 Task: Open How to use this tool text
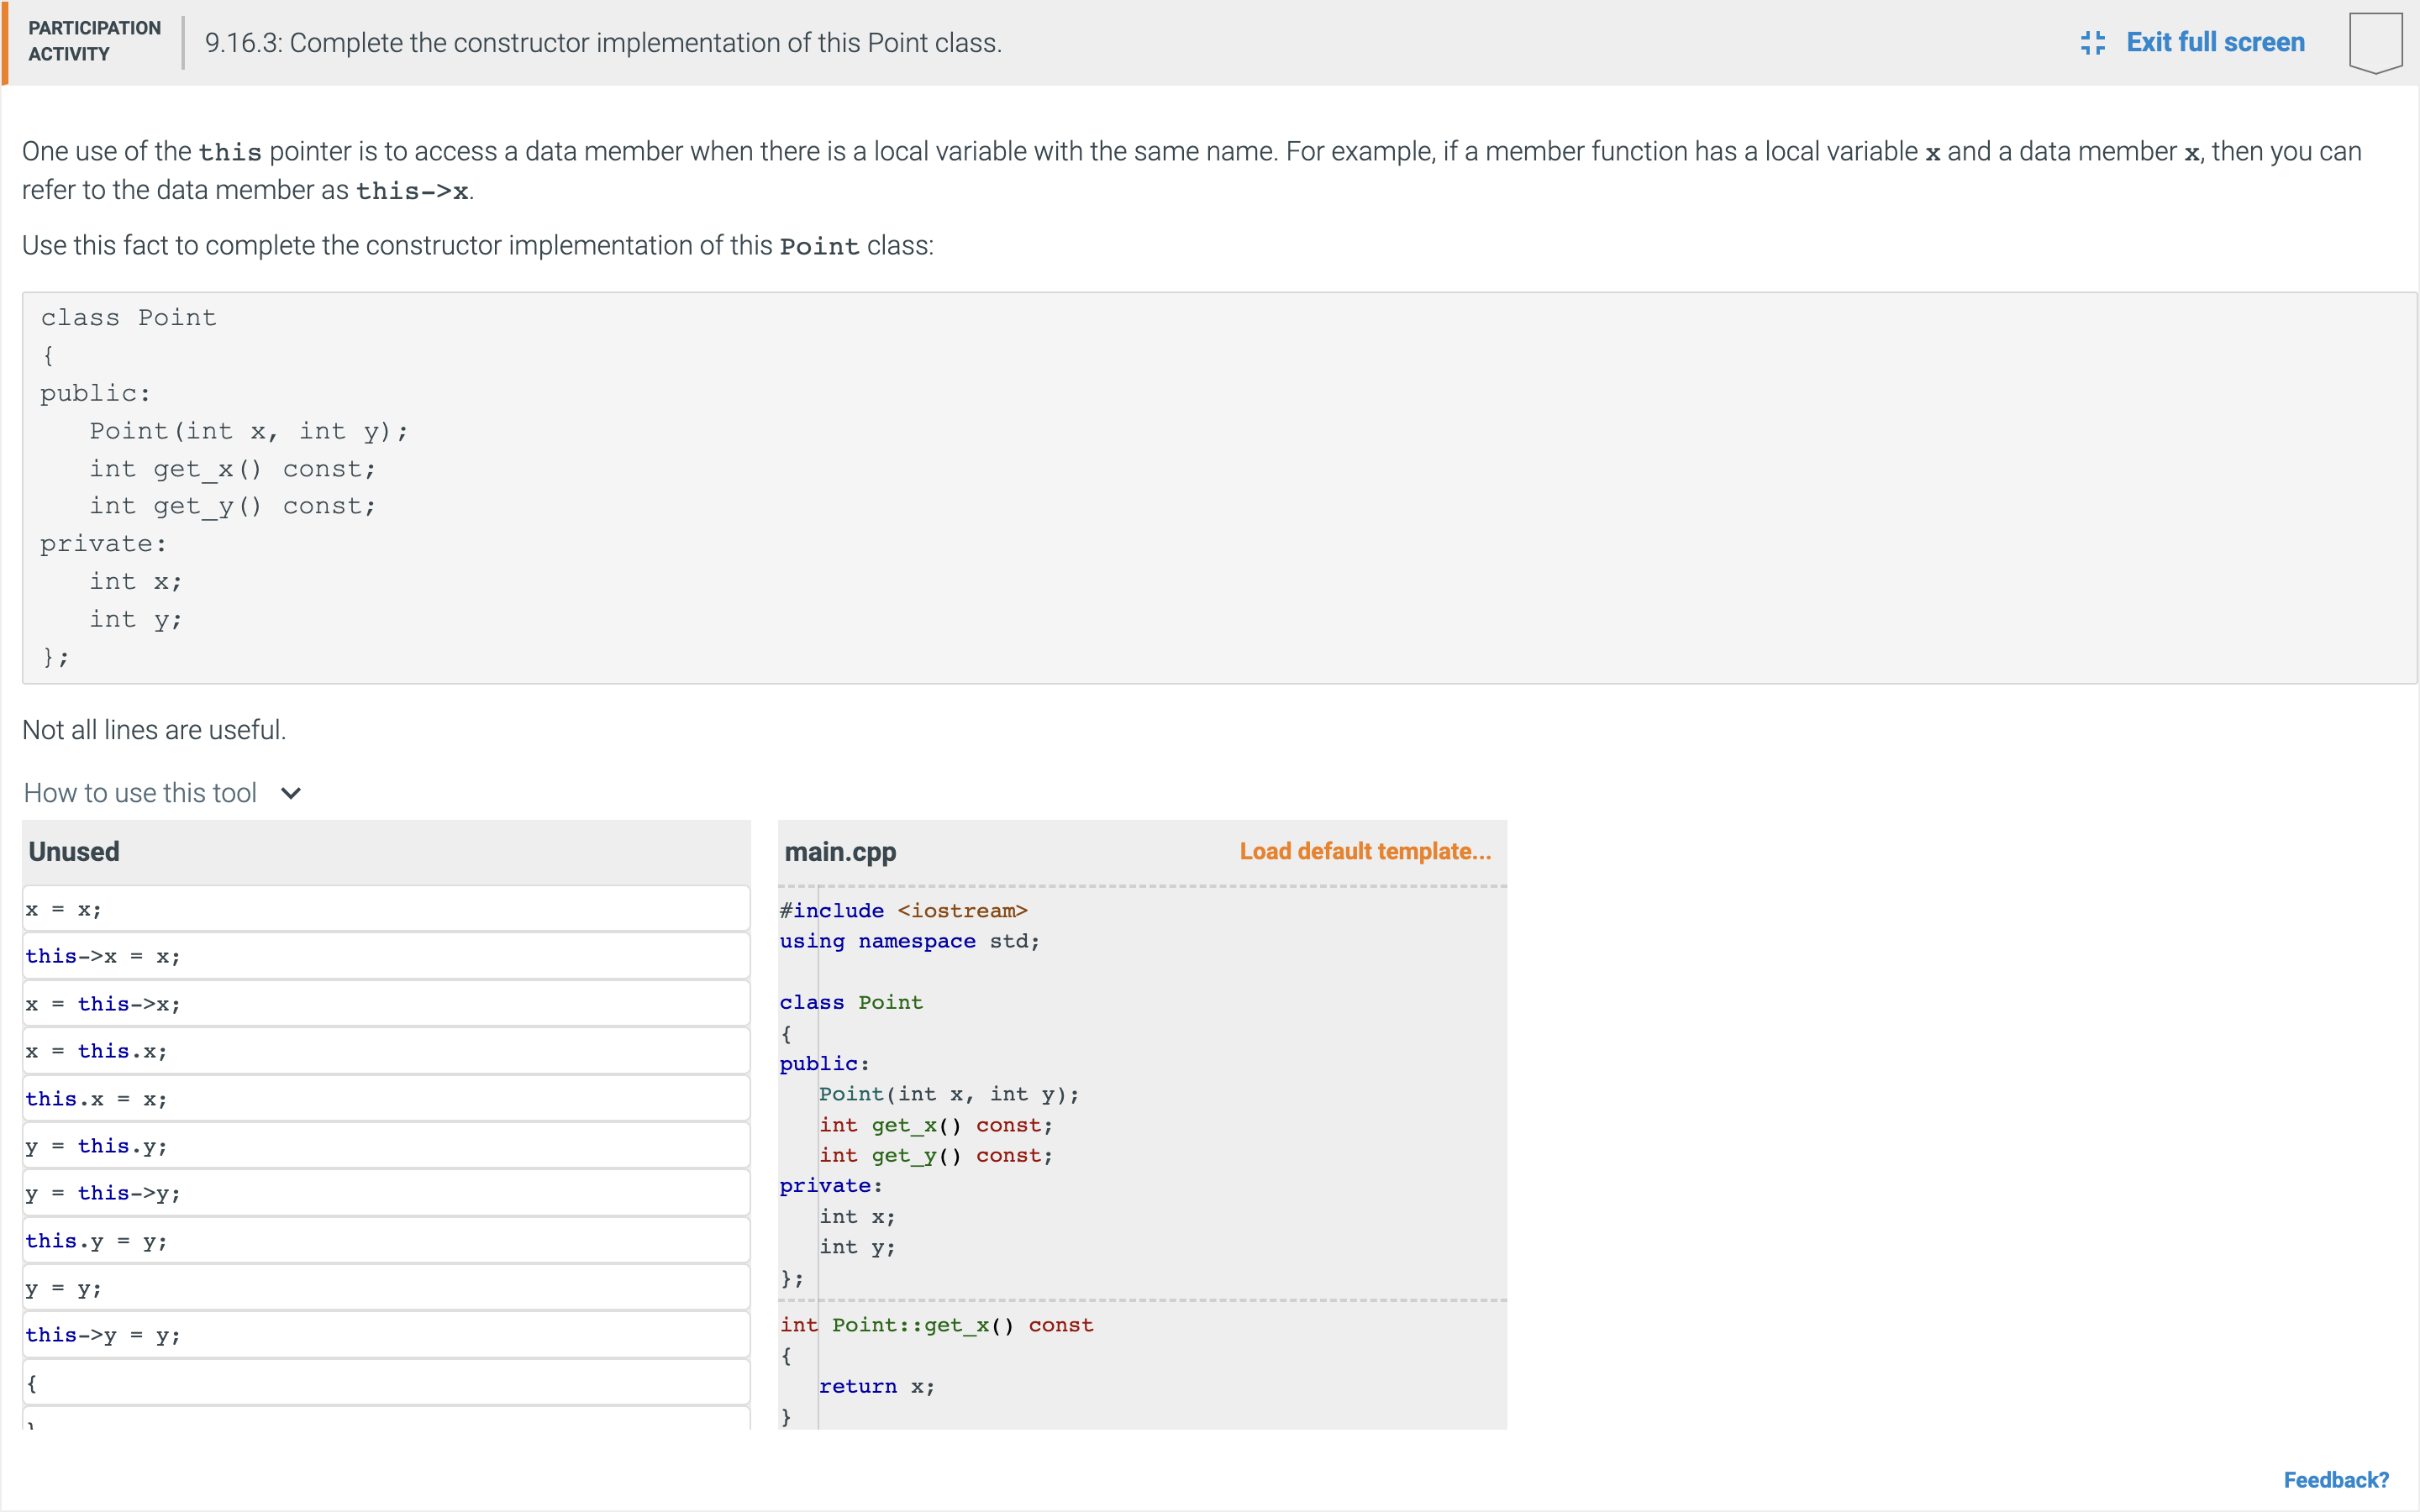pyautogui.click(x=140, y=793)
